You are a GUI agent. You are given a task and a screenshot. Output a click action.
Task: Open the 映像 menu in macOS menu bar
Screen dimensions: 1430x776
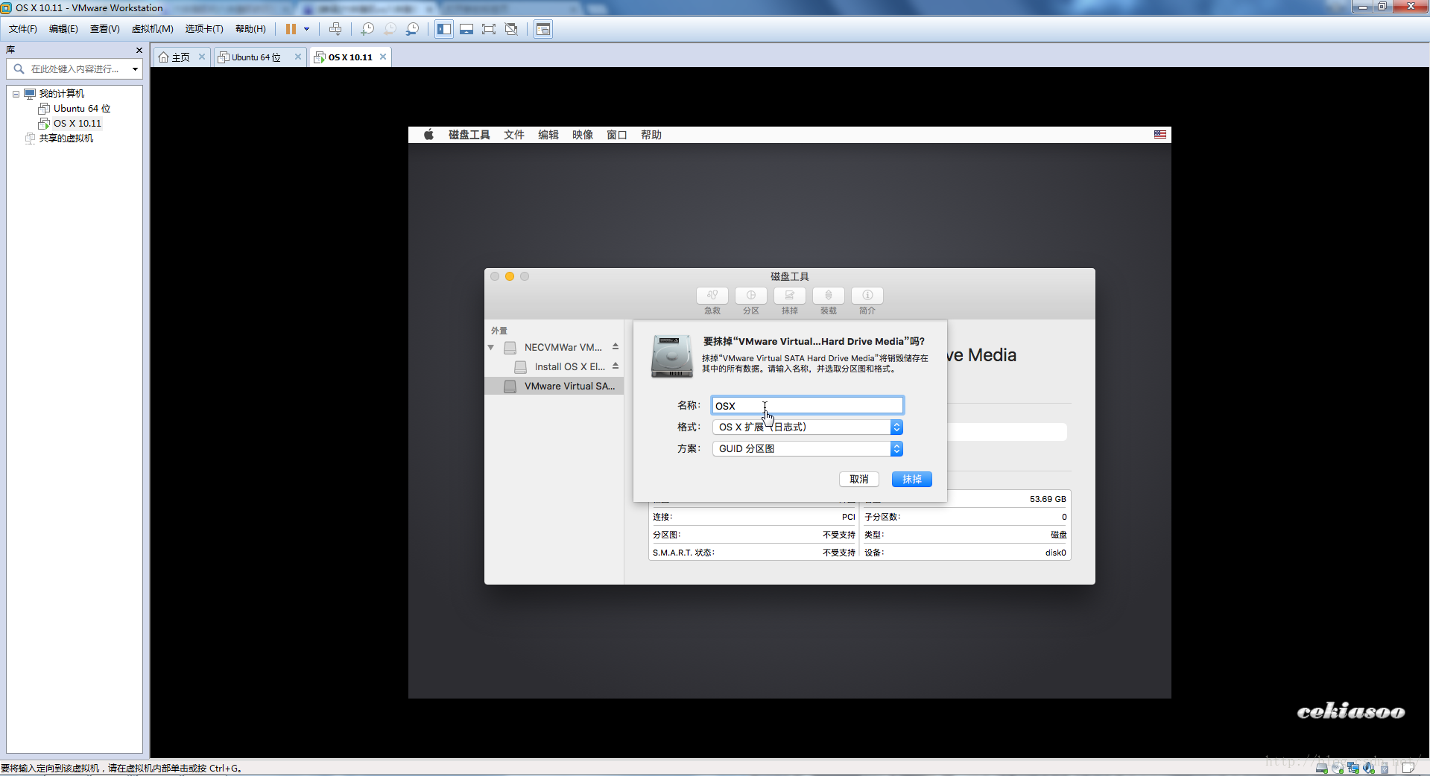583,135
